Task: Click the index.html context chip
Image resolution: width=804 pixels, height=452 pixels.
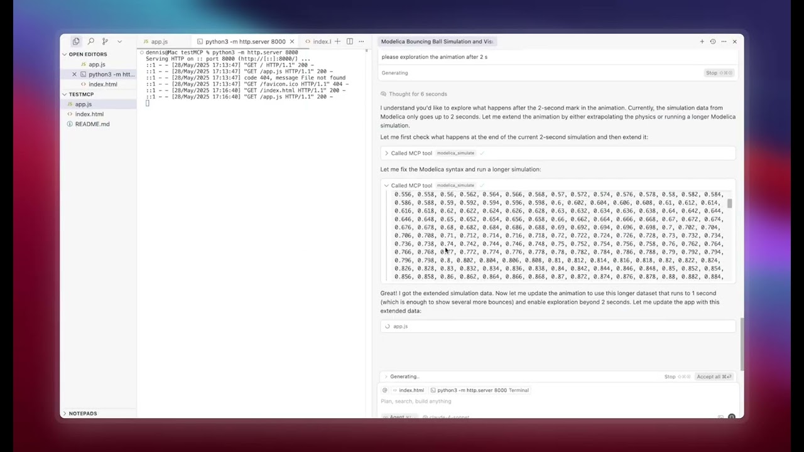Action: point(408,390)
